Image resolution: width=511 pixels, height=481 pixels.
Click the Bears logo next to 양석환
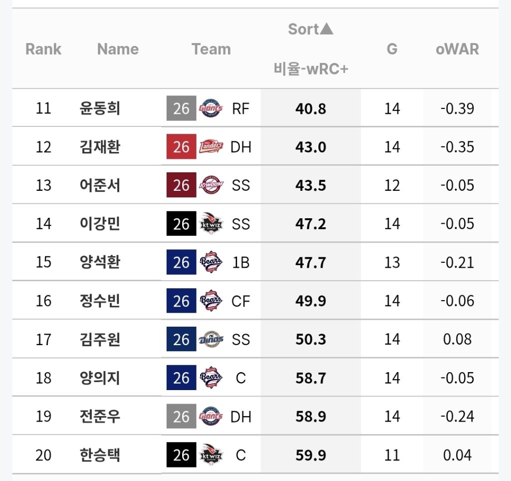coord(211,262)
